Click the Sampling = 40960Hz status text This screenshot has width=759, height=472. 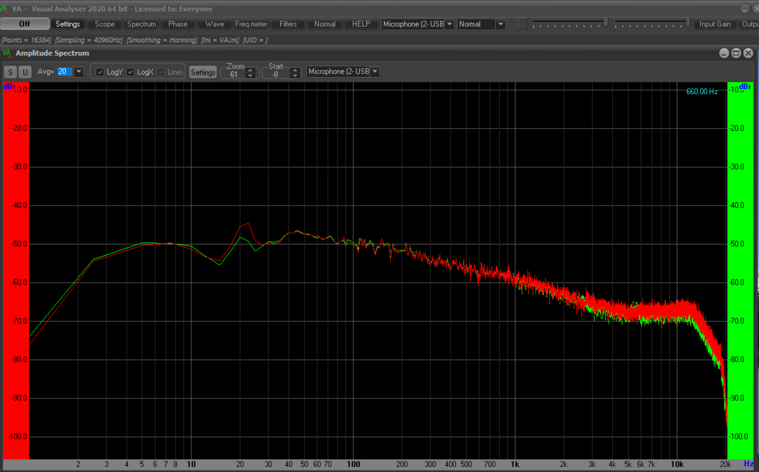tap(89, 40)
